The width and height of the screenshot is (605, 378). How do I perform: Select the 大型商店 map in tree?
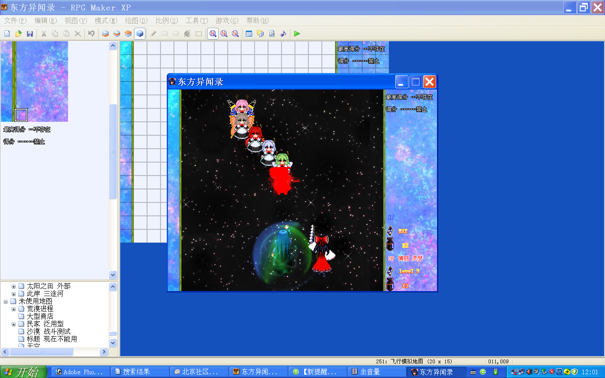40,316
